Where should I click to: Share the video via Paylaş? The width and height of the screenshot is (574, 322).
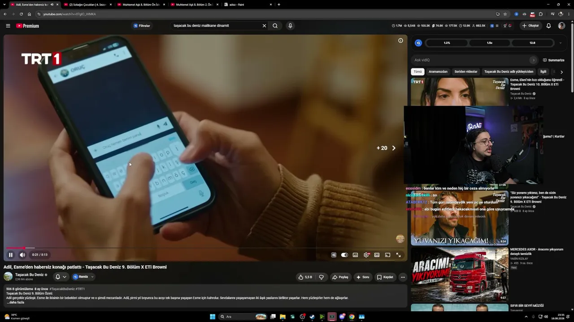point(340,277)
